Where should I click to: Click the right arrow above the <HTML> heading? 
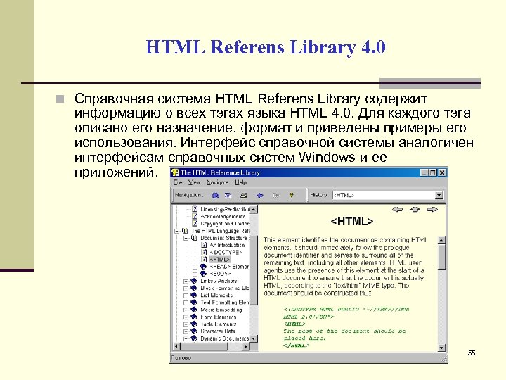432,210
